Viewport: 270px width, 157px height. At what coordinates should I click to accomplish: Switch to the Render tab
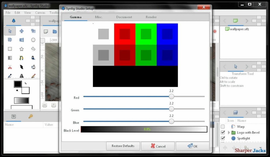click(x=151, y=17)
